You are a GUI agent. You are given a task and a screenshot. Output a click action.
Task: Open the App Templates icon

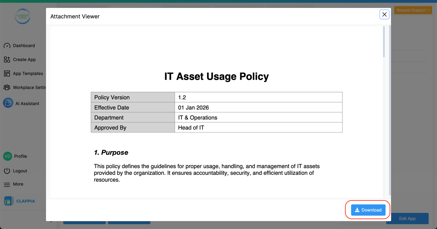(x=7, y=74)
